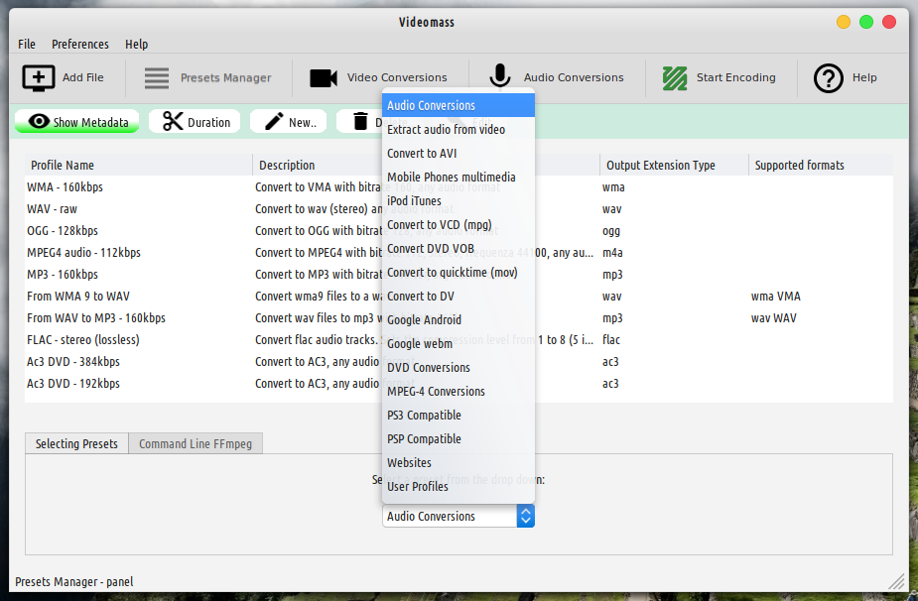918x601 pixels.
Task: Click the Add File monitor icon
Action: (39, 77)
